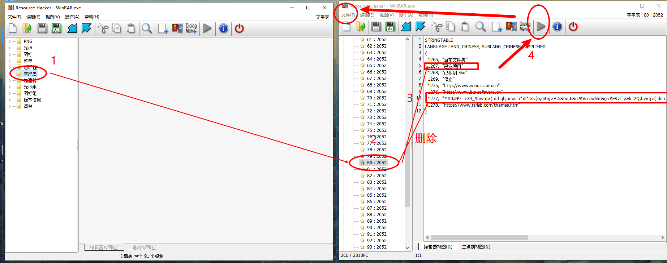This screenshot has height=263, width=667.
Task: Click Add new blank resource icon, left window
Action: (x=163, y=28)
